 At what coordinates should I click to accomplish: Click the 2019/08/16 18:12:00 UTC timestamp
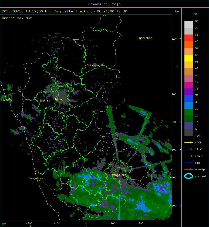click(x=27, y=11)
